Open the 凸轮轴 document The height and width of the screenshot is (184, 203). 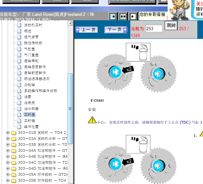[x=29, y=85]
